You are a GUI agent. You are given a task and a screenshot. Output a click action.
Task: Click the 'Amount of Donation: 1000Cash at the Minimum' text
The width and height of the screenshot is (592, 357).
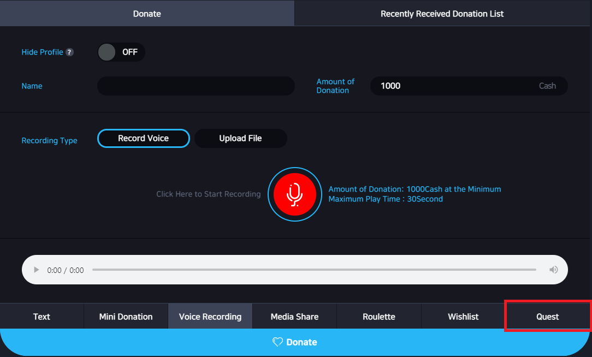415,189
